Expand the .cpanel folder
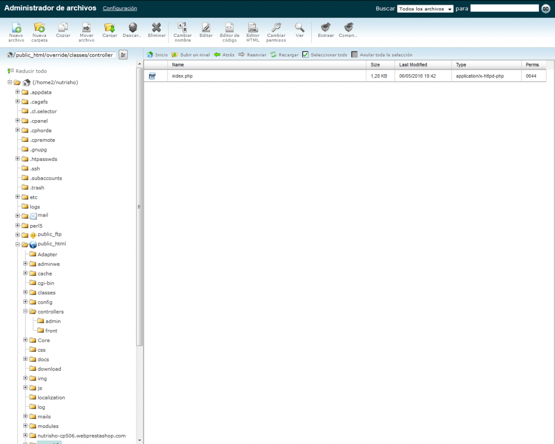Screen dimensions: 555x444 point(17,121)
